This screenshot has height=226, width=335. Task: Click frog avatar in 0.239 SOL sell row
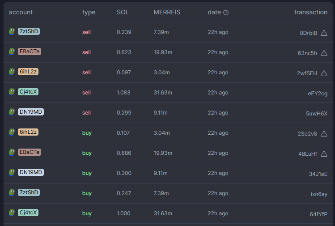click(12, 31)
